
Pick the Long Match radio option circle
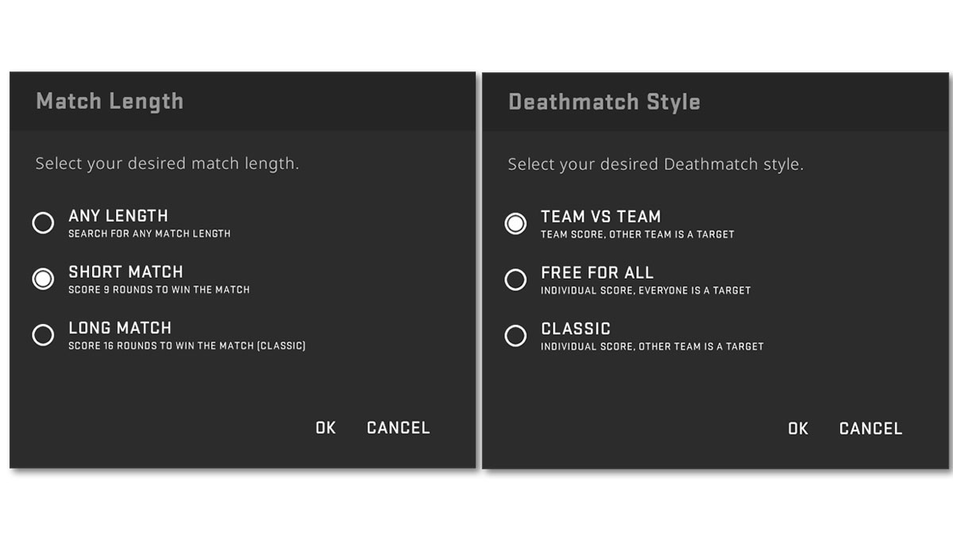43,335
